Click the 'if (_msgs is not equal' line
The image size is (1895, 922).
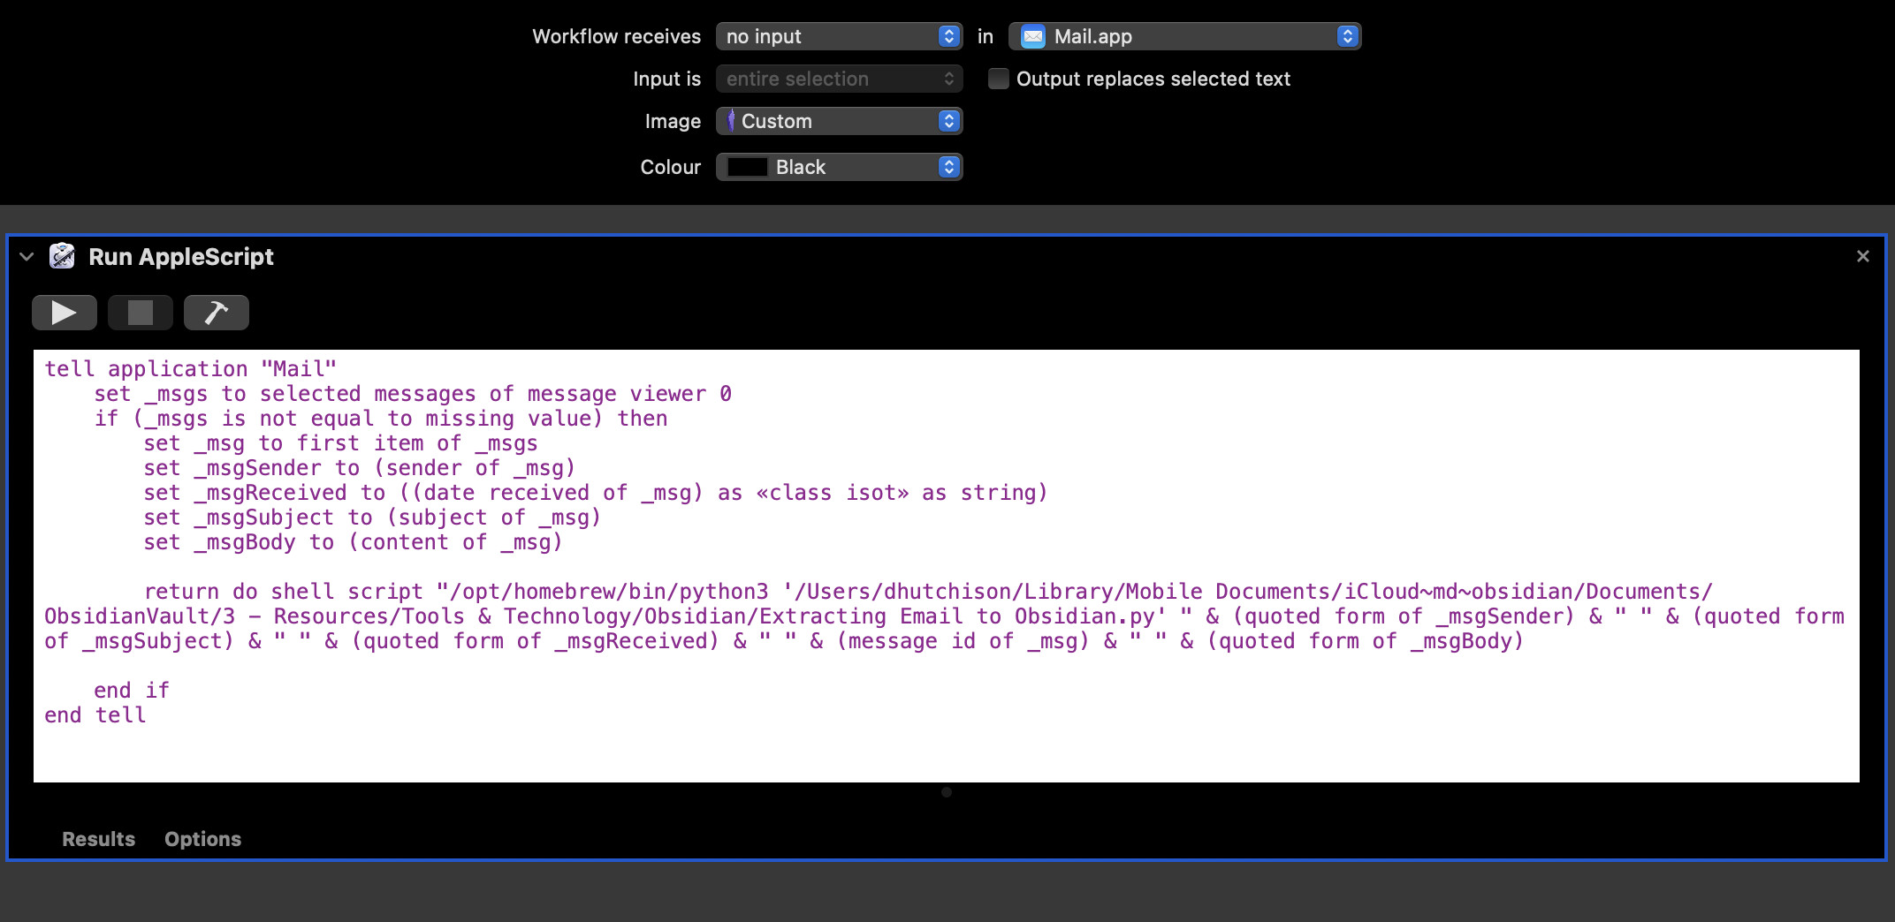pos(381,419)
